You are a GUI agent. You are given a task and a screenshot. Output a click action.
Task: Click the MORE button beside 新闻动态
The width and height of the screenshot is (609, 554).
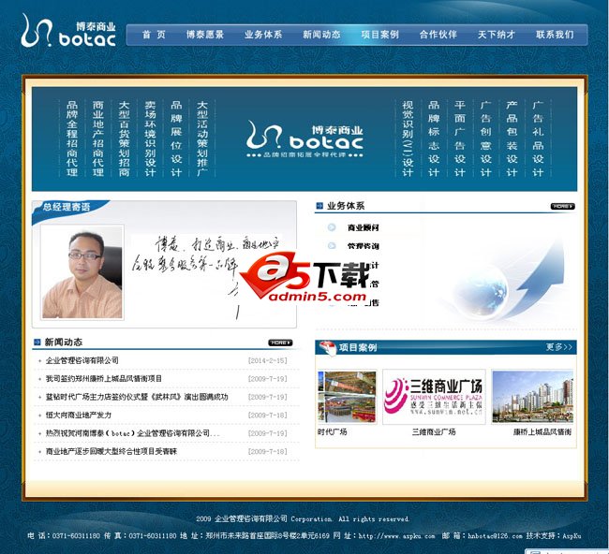point(280,343)
